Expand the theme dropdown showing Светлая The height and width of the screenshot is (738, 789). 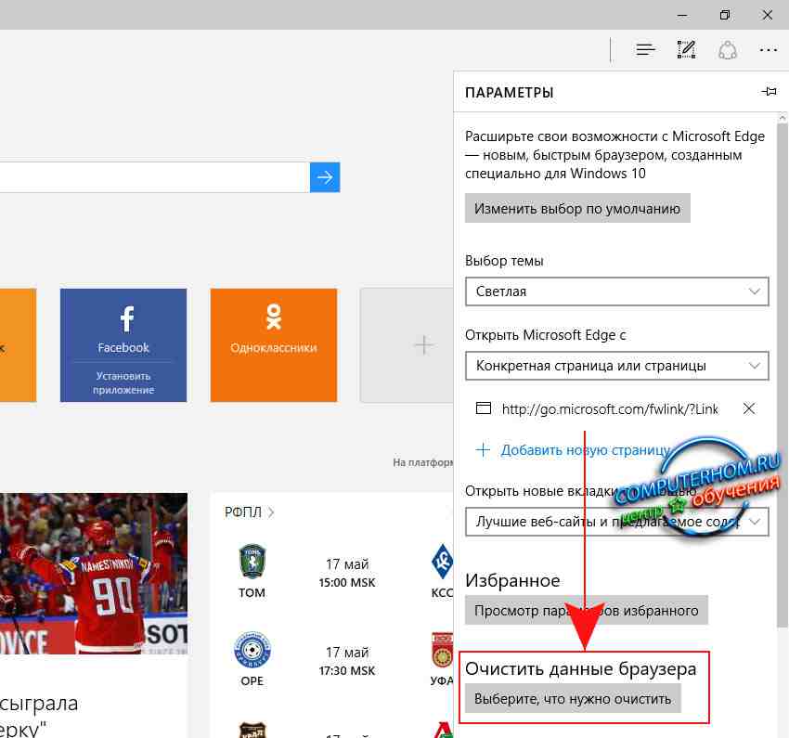[x=616, y=291]
